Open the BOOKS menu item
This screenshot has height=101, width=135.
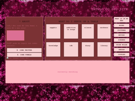(x=121, y=25)
